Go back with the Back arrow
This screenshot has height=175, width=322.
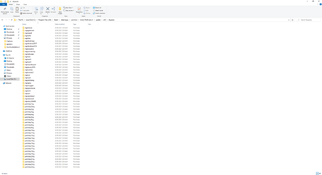point(2,20)
